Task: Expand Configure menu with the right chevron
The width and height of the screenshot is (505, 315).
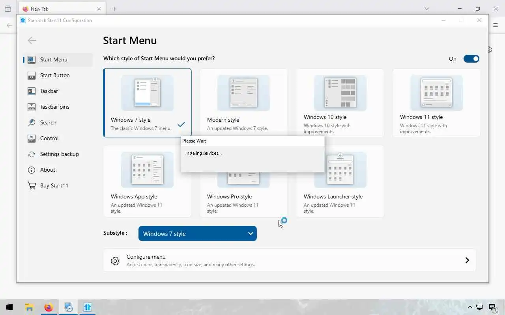Action: pyautogui.click(x=467, y=260)
